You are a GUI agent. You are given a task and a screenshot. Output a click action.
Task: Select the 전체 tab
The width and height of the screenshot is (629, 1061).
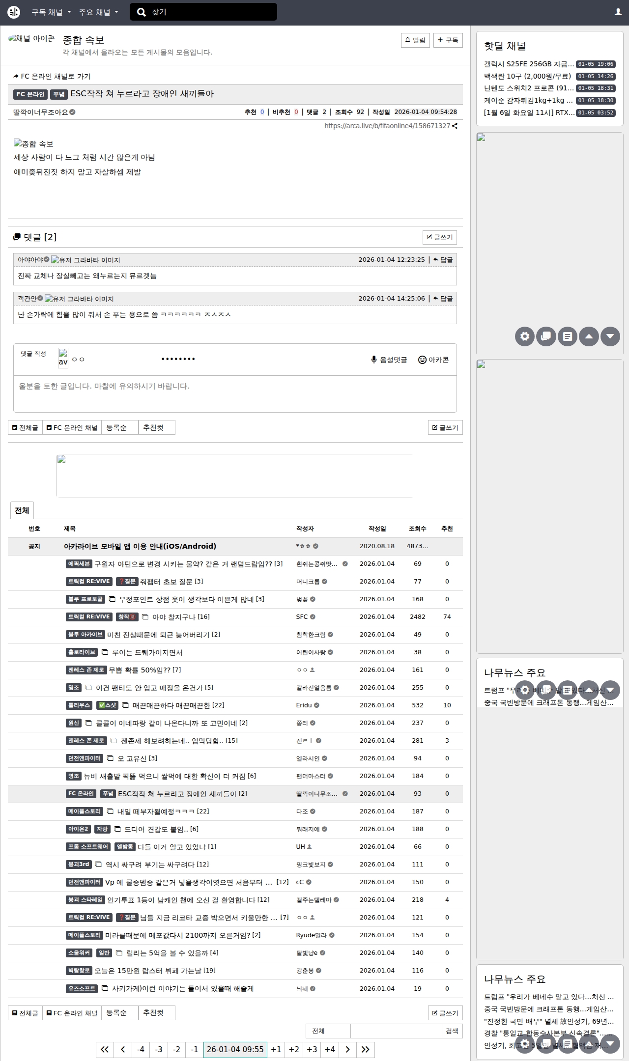pyautogui.click(x=22, y=511)
